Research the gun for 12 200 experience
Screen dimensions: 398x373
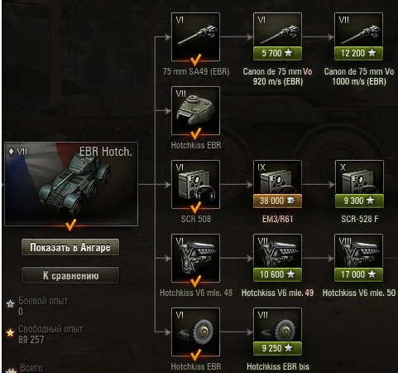[x=358, y=53]
